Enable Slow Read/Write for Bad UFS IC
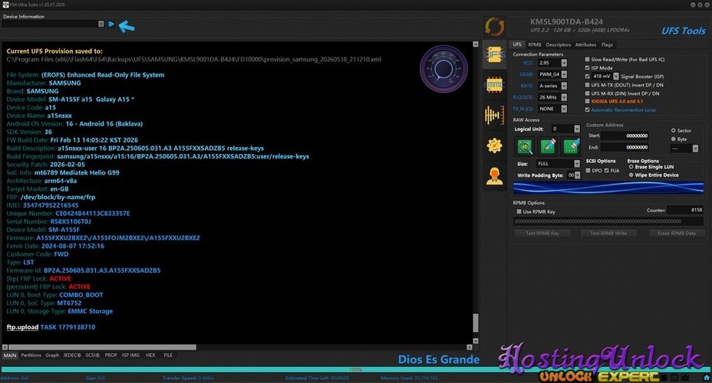Image resolution: width=712 pixels, height=383 pixels. pyautogui.click(x=587, y=60)
